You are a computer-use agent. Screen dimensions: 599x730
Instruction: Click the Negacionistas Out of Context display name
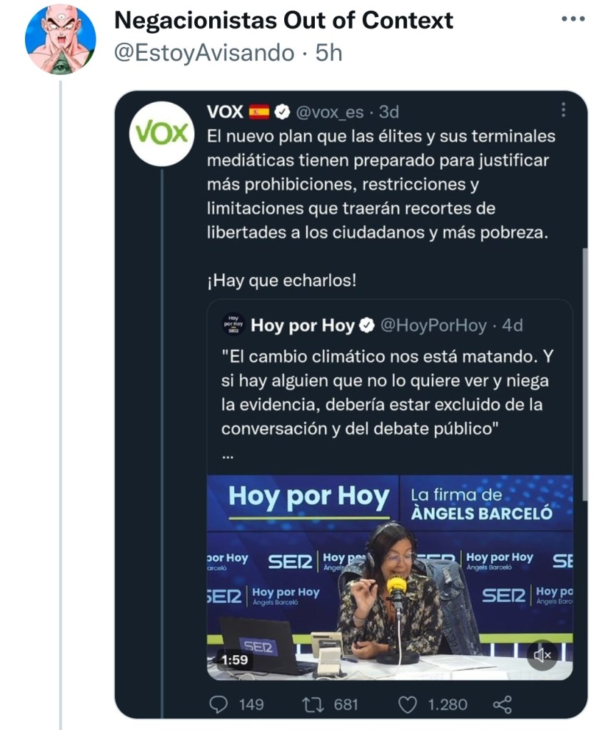pyautogui.click(x=283, y=21)
